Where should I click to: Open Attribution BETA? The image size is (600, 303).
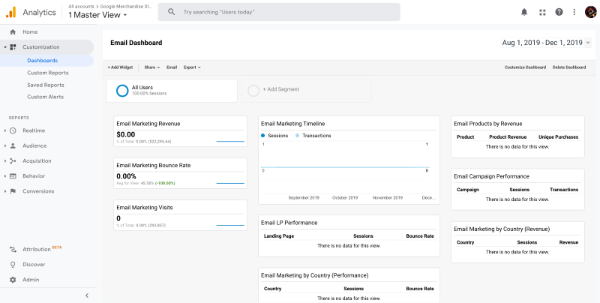[x=42, y=249]
